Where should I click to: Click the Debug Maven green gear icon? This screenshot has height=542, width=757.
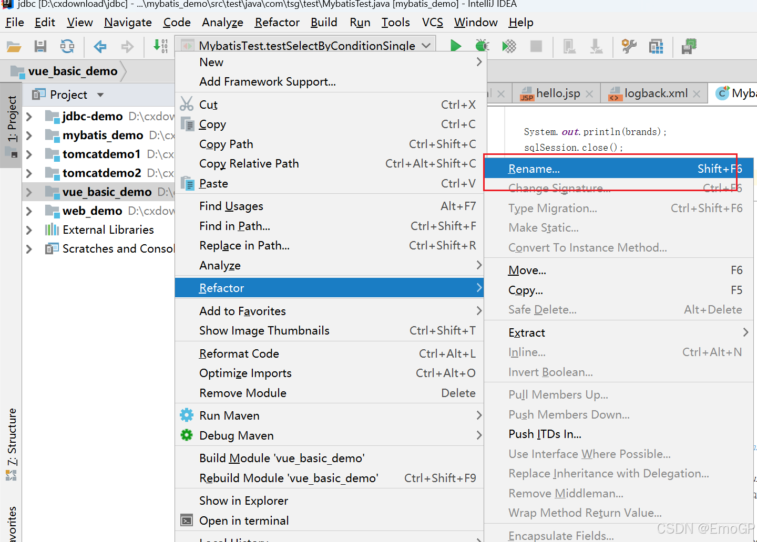[x=187, y=435]
